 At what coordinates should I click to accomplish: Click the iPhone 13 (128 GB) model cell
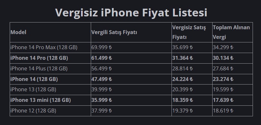point(50,90)
